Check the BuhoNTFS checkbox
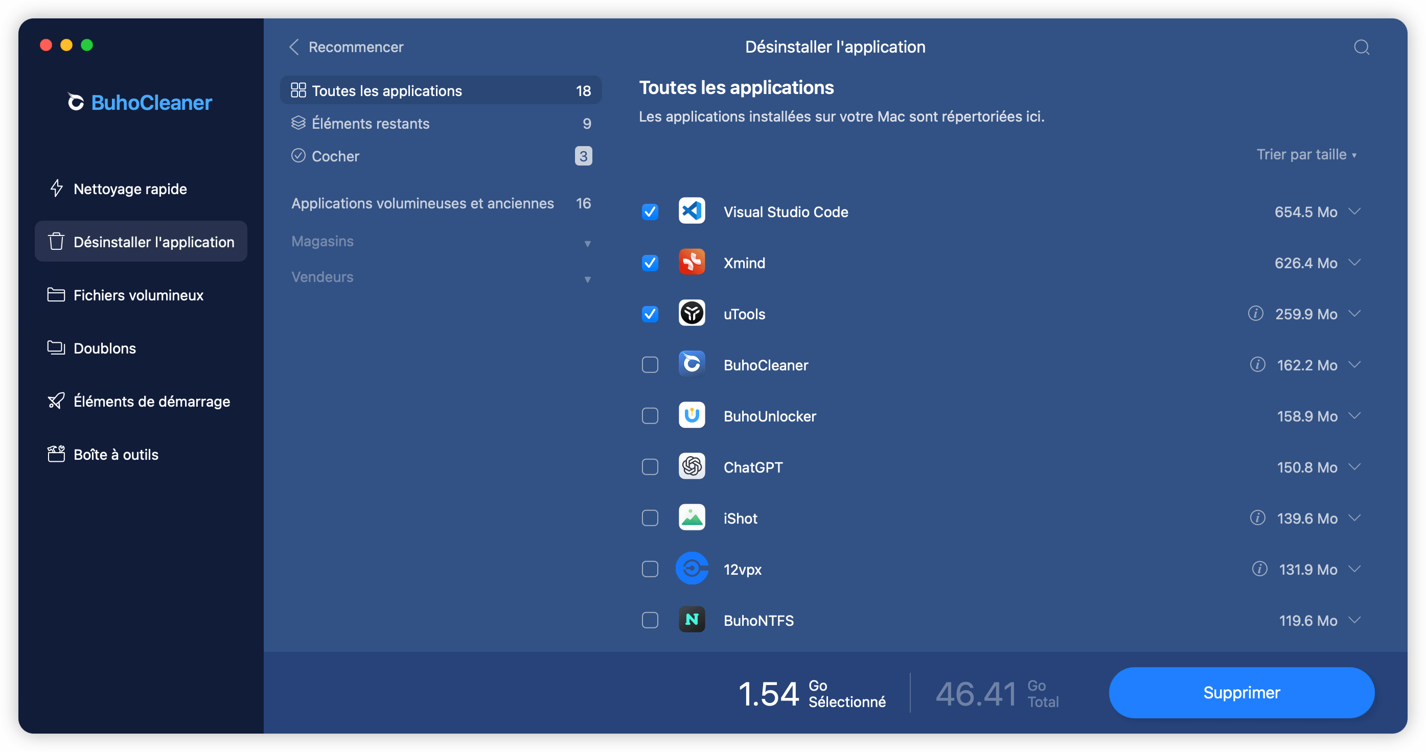The width and height of the screenshot is (1426, 752). 650,620
